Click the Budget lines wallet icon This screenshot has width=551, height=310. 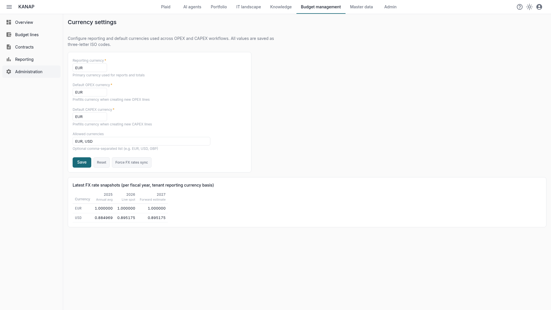[x=9, y=35]
